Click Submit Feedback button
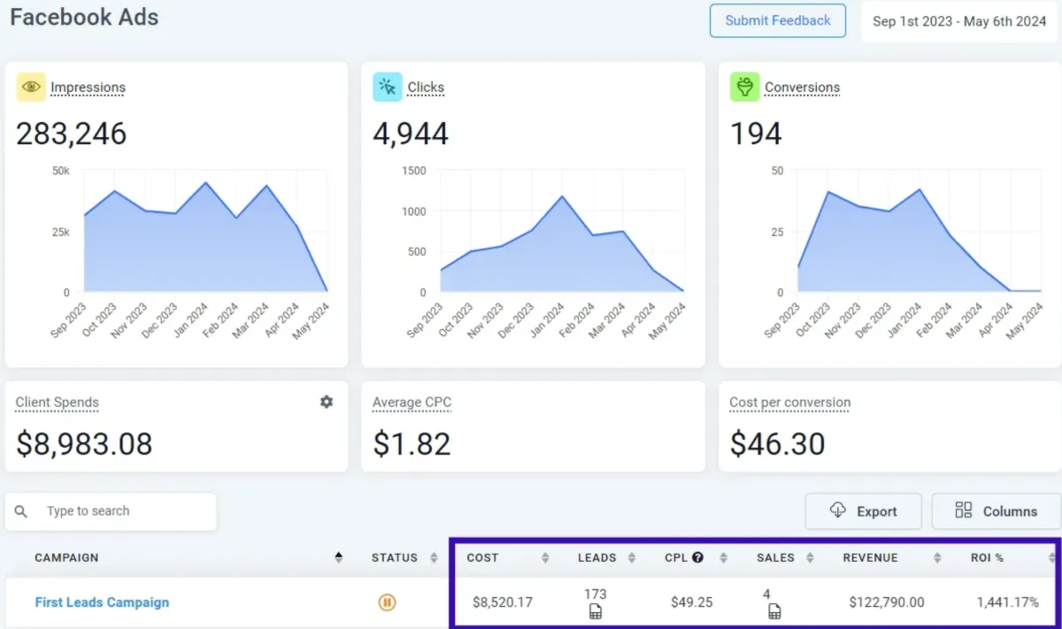1062x629 pixels. [x=778, y=20]
